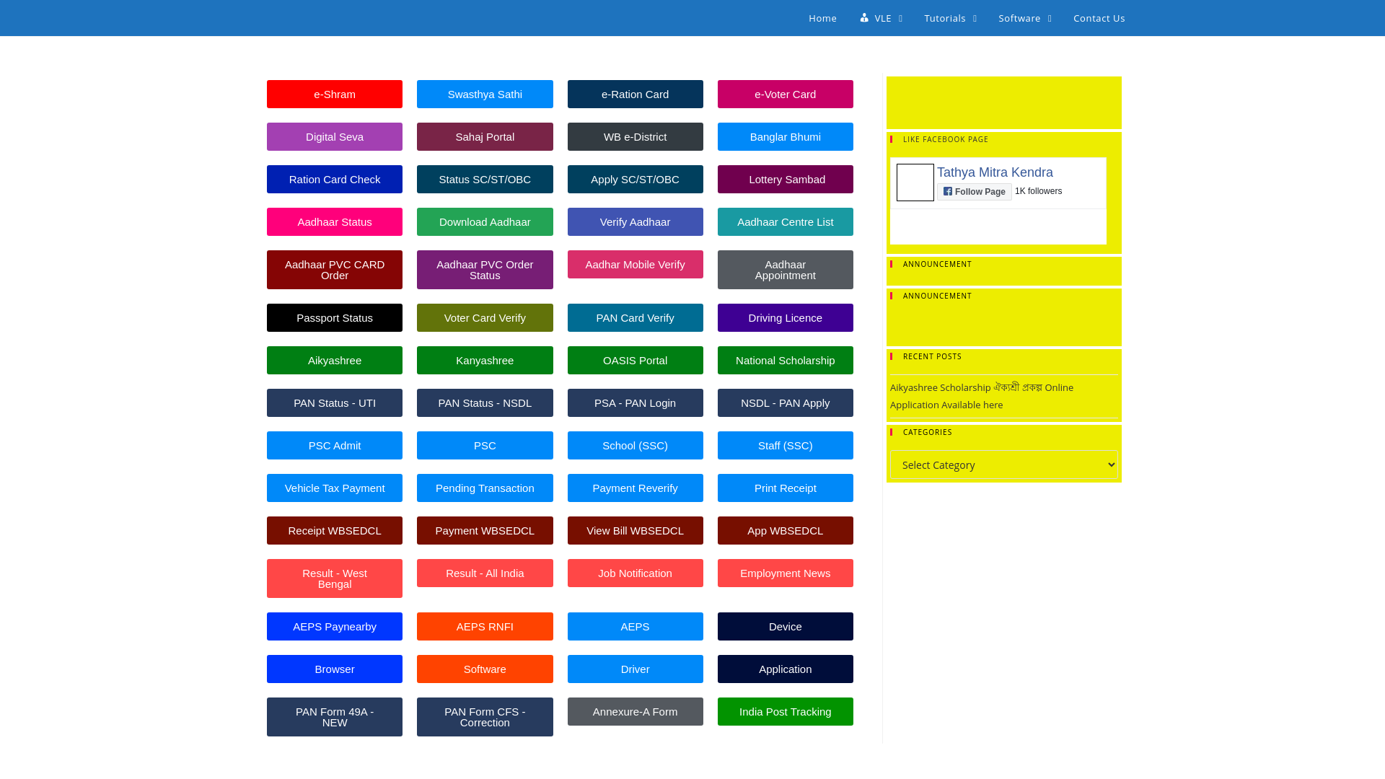Open the green Aikyashree button
1385x779 pixels.
[335, 361]
